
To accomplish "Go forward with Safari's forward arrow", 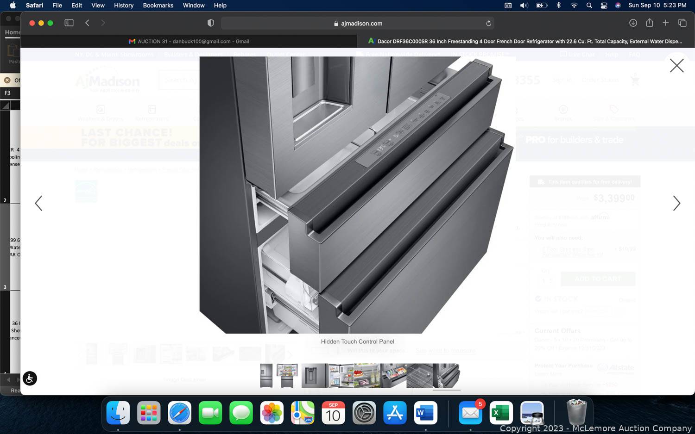I will (103, 23).
